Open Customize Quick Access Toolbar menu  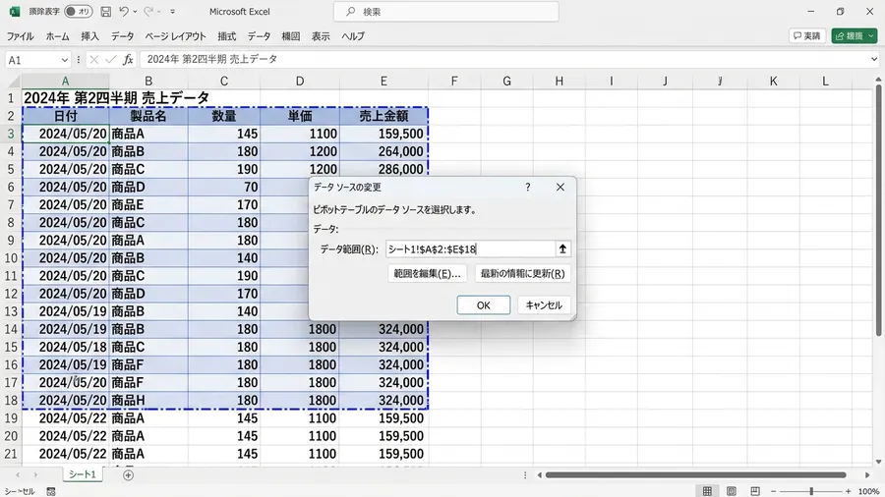(173, 11)
